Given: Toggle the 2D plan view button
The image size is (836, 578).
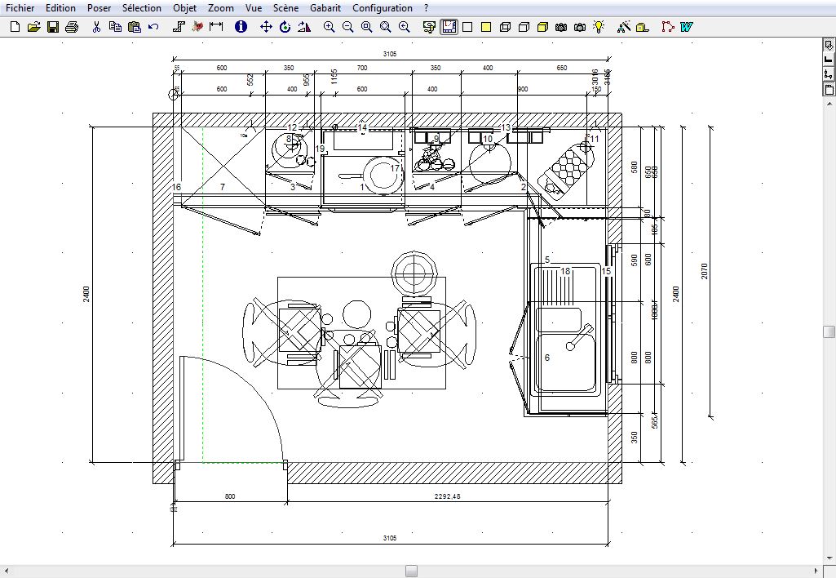Looking at the screenshot, I should click(x=449, y=27).
